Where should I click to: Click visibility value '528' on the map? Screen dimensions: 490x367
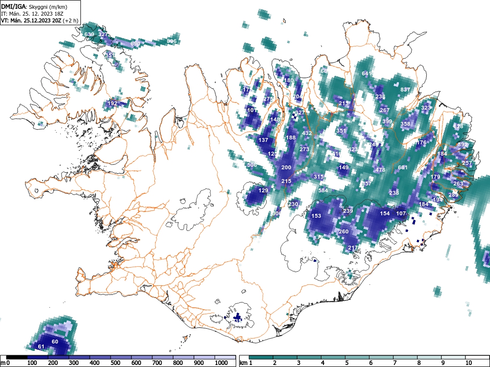[459, 126]
